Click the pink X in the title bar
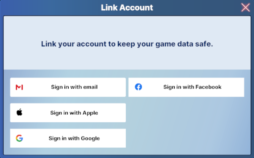This screenshot has height=158, width=254. coord(245,7)
